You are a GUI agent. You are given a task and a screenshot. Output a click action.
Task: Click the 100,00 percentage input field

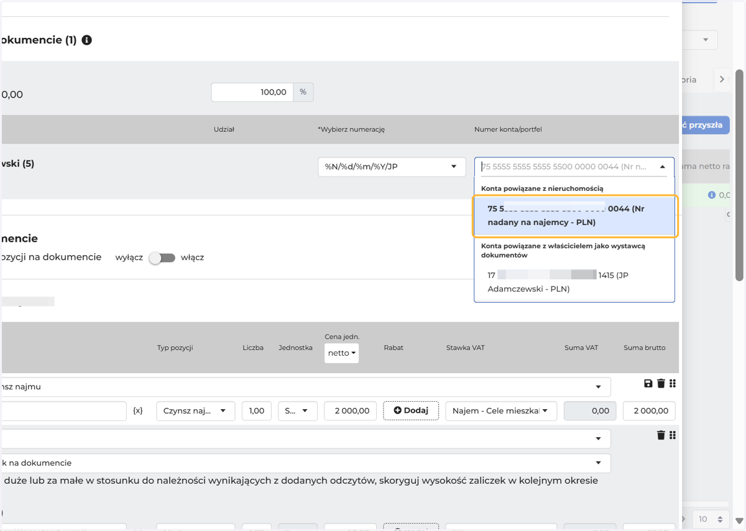[x=252, y=92]
